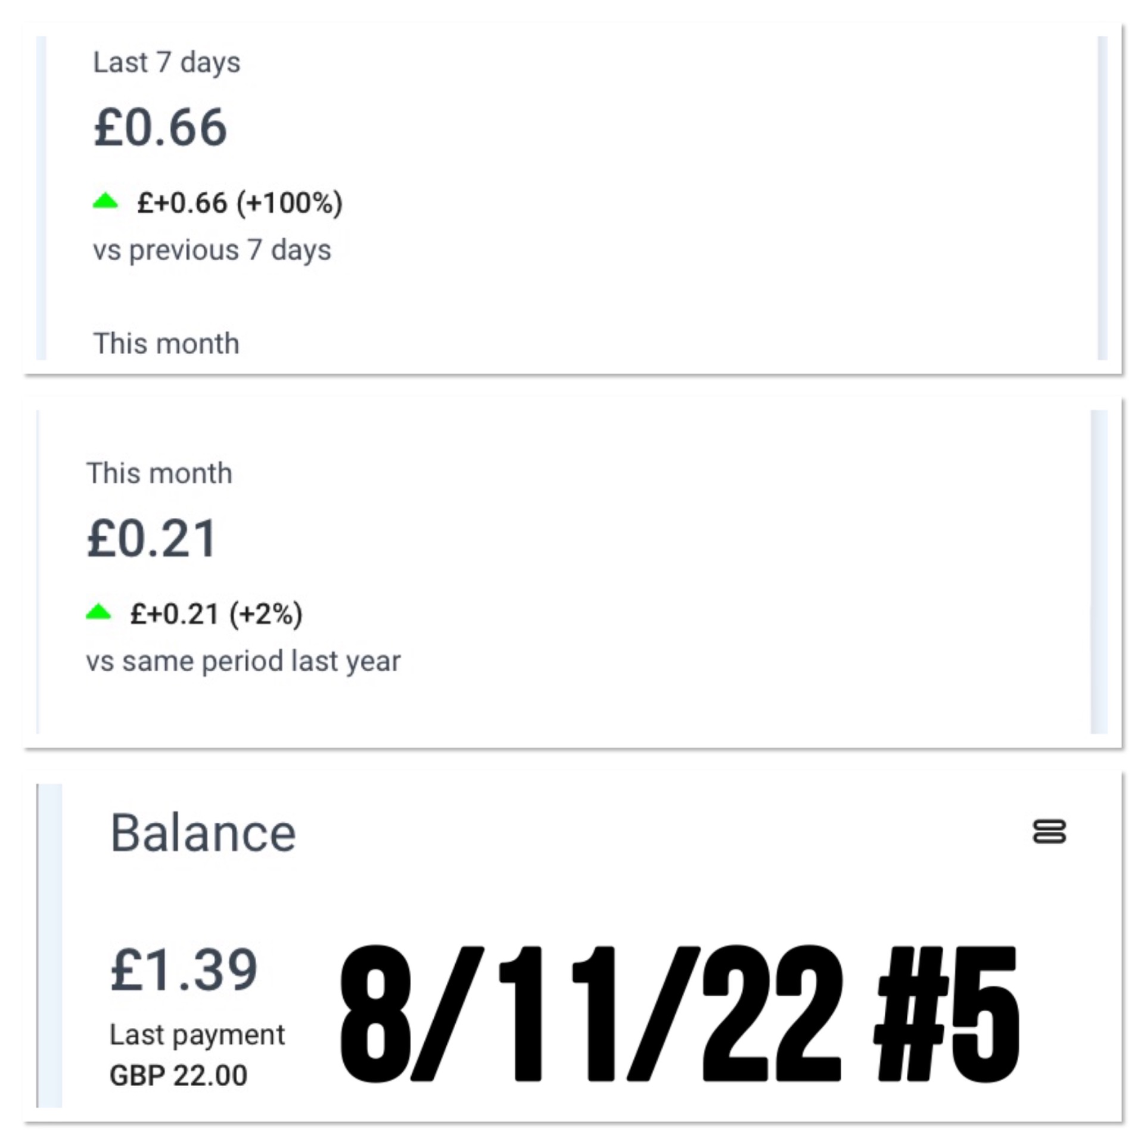
Task: Click the scrollbar right of the Last 7 days card
Action: (1102, 198)
